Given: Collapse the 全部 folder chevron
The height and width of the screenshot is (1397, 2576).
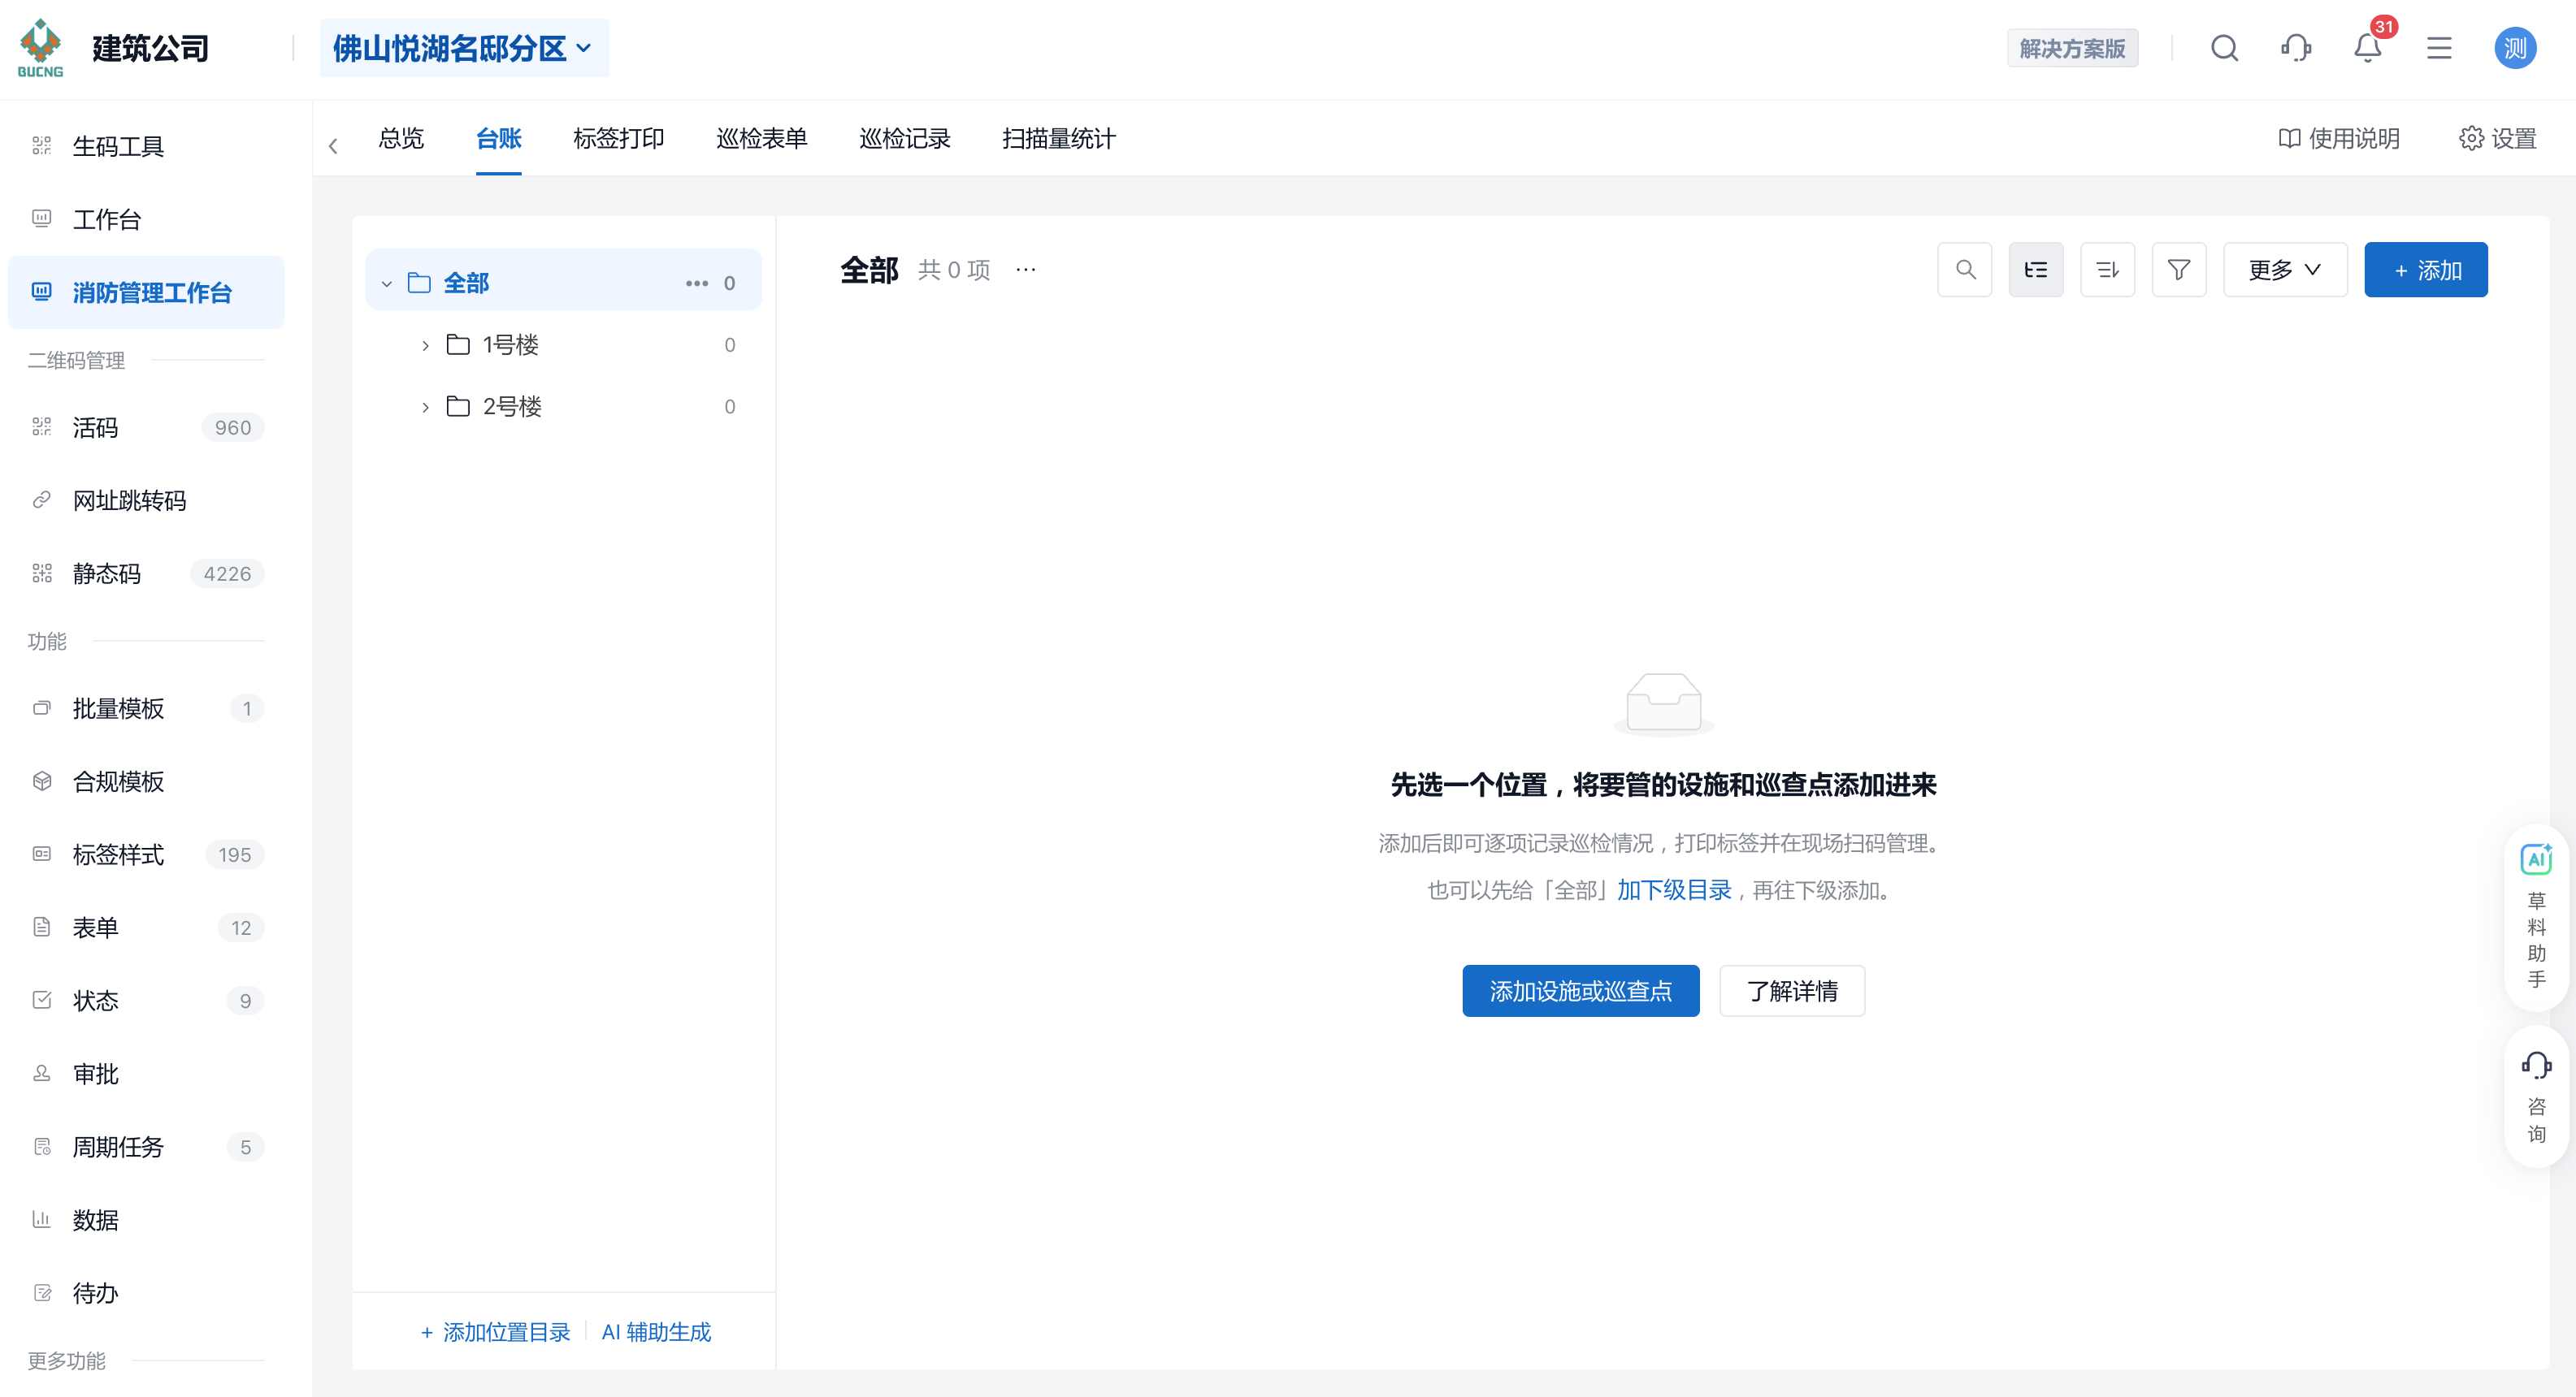Looking at the screenshot, I should point(387,283).
